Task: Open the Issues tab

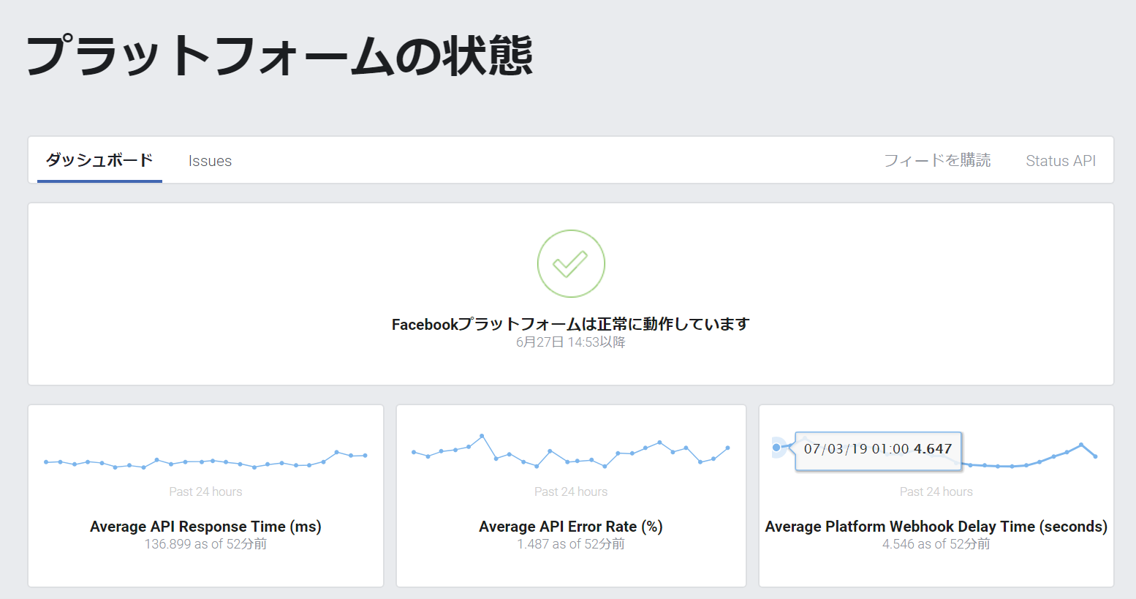Action: click(210, 161)
